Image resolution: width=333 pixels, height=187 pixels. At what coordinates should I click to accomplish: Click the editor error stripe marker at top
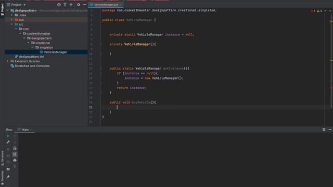(331, 22)
